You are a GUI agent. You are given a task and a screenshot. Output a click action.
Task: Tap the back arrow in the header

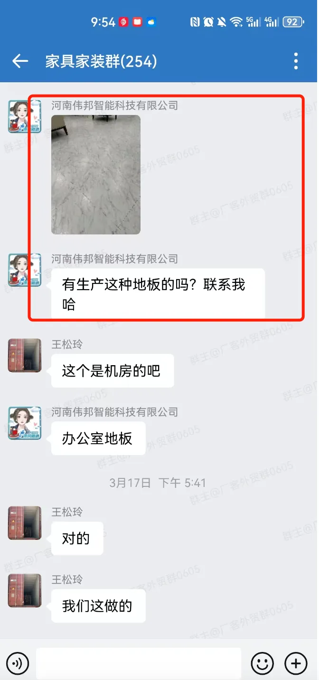click(20, 61)
